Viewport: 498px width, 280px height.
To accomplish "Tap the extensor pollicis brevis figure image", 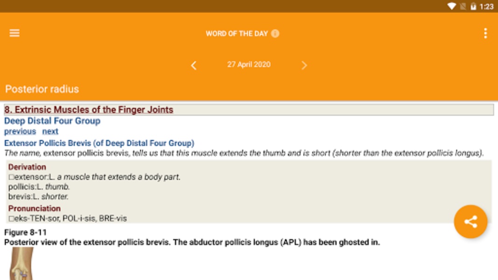I will tap(21, 264).
